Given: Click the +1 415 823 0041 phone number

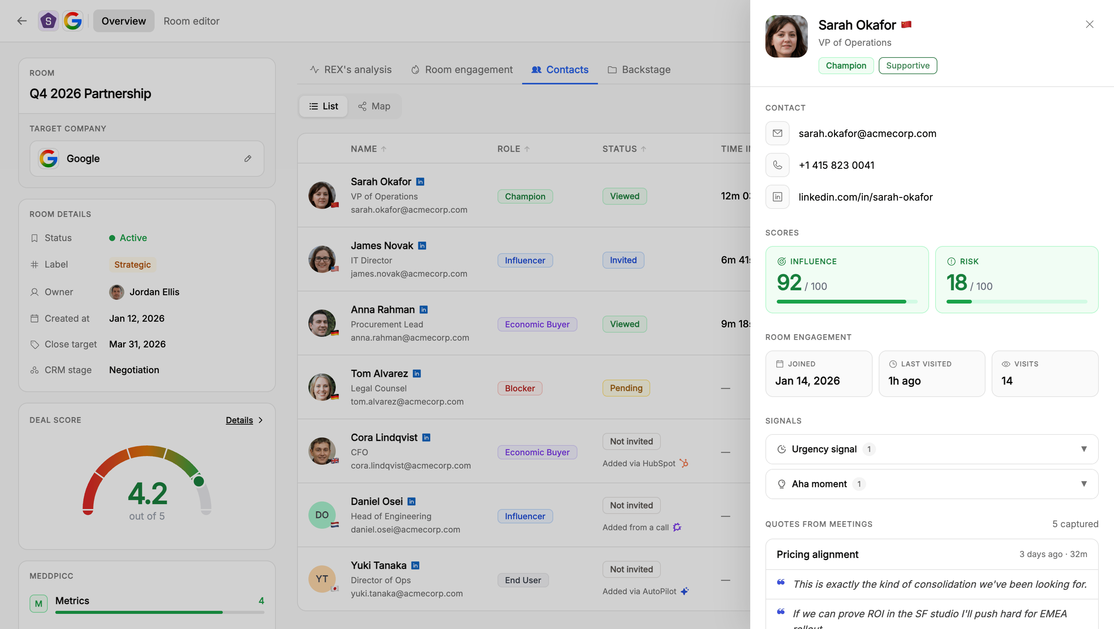Looking at the screenshot, I should 836,165.
